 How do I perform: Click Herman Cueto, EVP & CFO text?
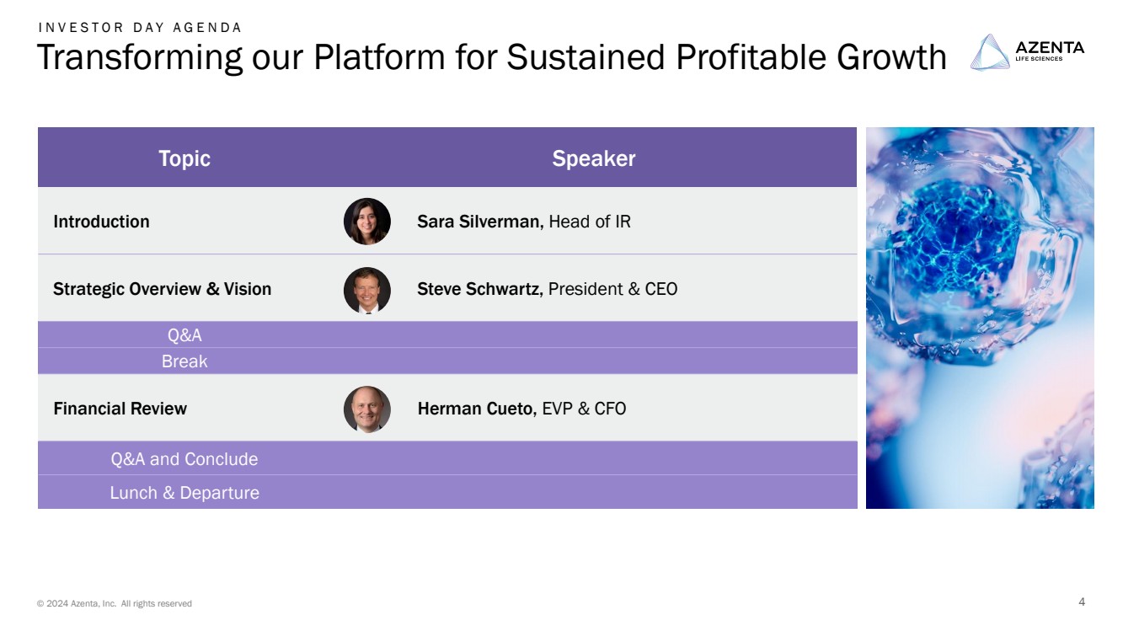tap(521, 409)
